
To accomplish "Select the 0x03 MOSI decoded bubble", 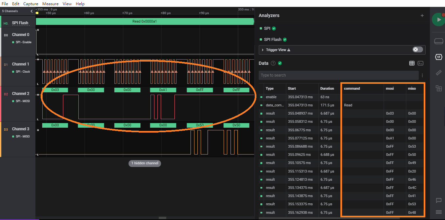I will point(55,90).
